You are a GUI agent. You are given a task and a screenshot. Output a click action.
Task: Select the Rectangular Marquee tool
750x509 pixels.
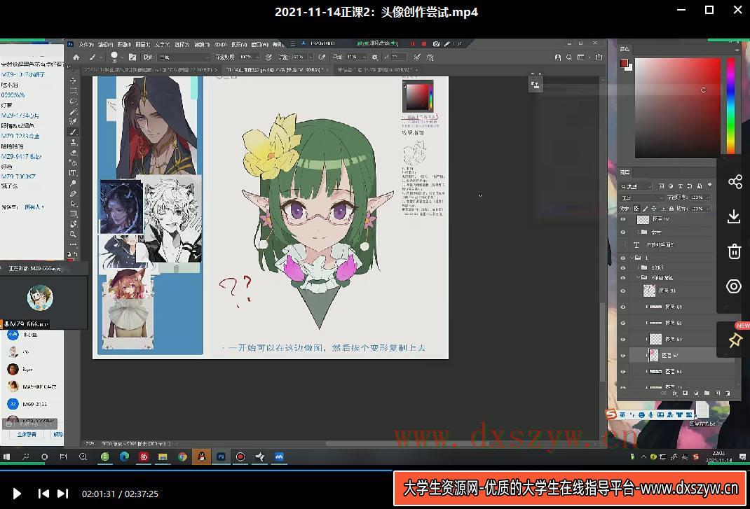pyautogui.click(x=73, y=91)
